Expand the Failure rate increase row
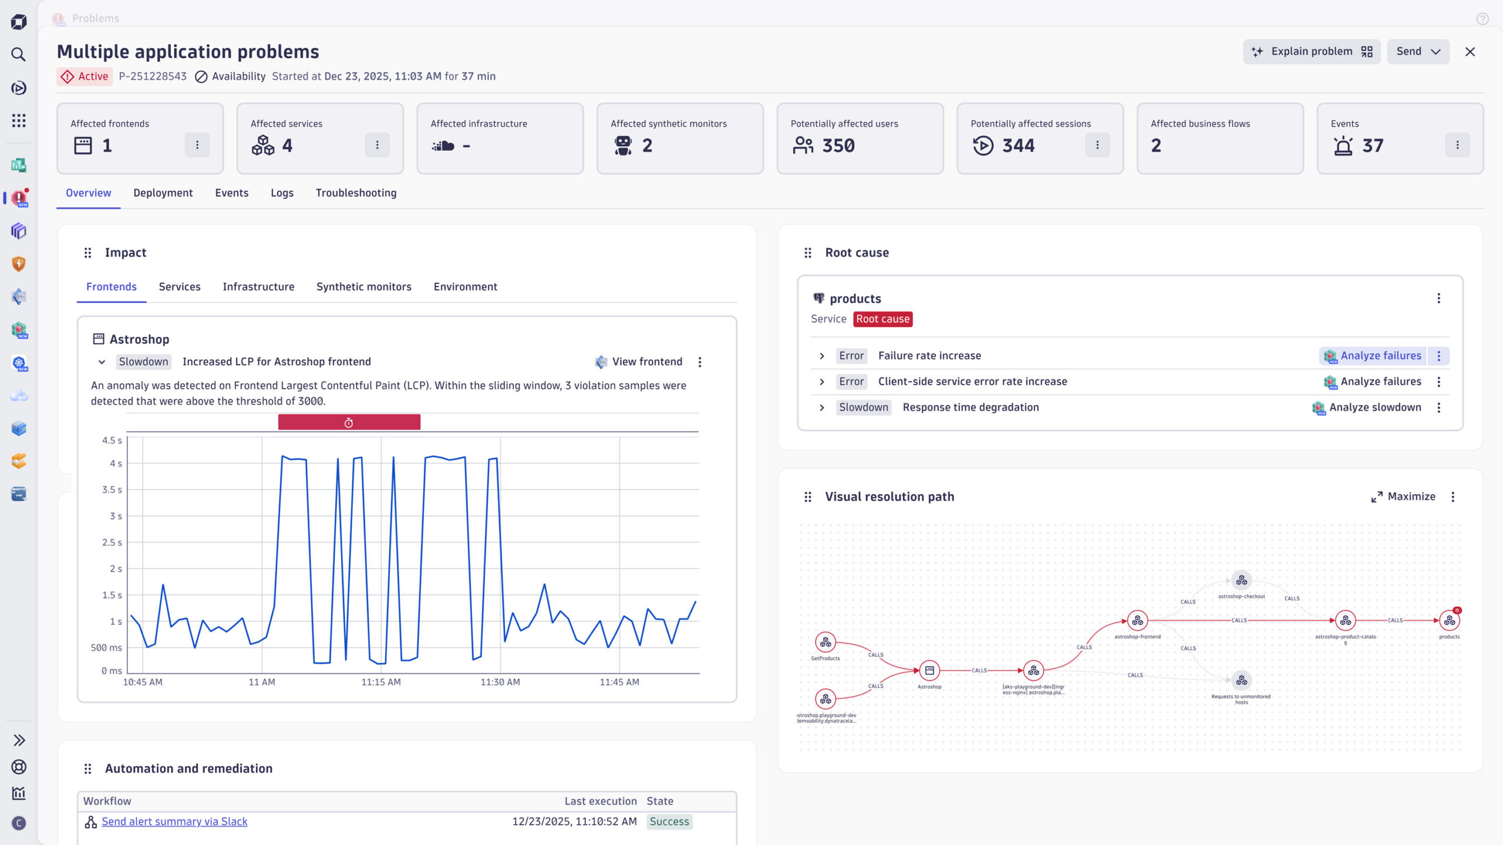Image resolution: width=1503 pixels, height=845 pixels. (822, 356)
